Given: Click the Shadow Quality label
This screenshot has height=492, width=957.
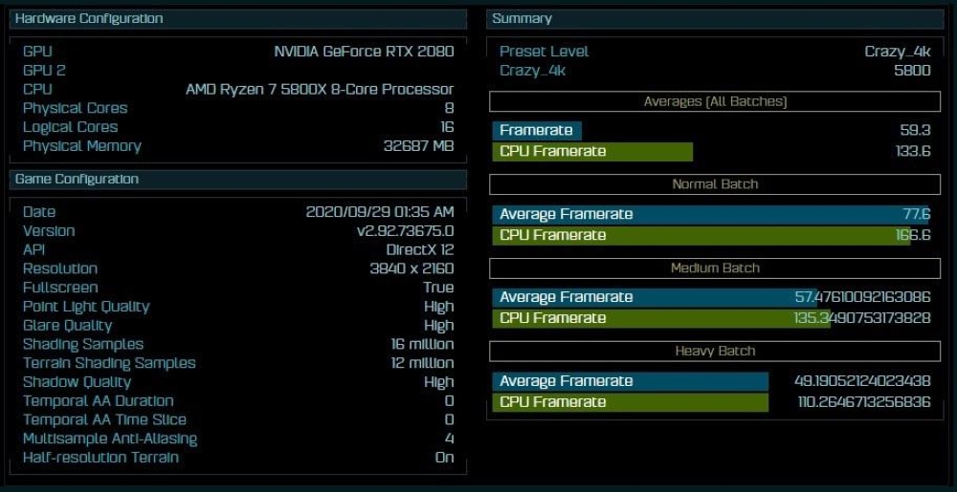Looking at the screenshot, I should [77, 382].
